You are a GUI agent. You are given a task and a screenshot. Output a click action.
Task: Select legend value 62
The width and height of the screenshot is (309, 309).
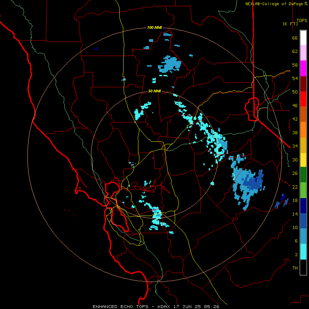coord(295,51)
